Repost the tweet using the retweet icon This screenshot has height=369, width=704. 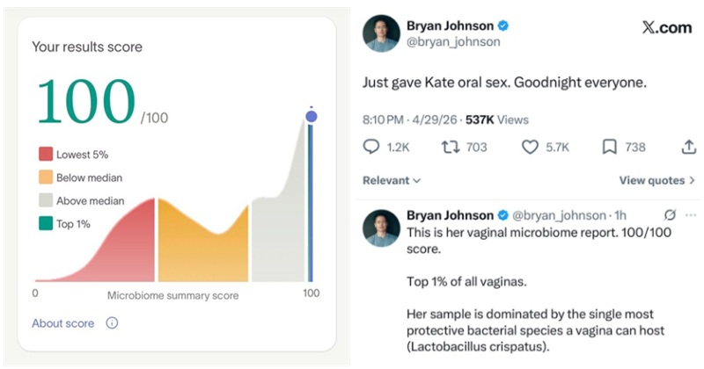click(450, 148)
